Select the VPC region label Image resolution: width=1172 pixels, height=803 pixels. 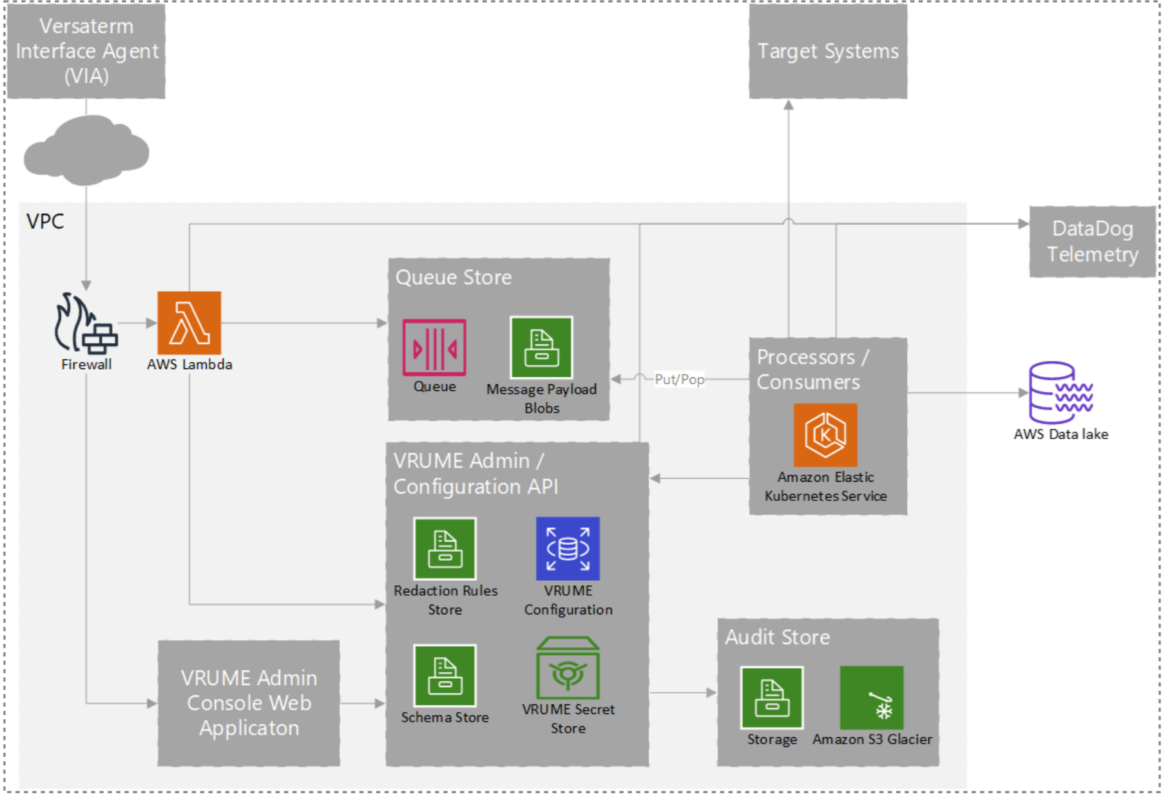coord(44,222)
